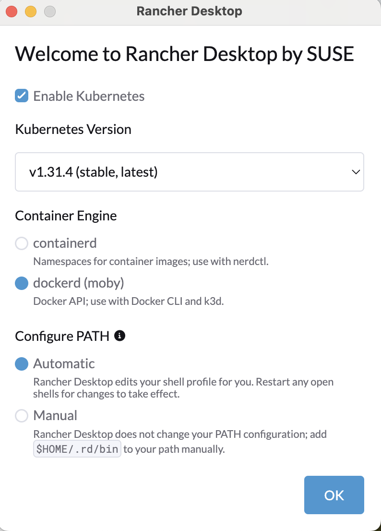Viewport: 381px width, 531px height.
Task: Click the chevron arrow in version selector
Action: 356,172
